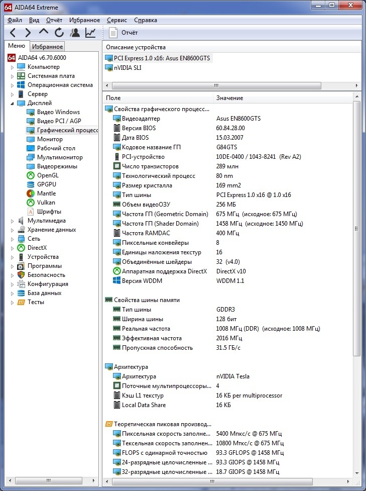This screenshot has height=491, width=366.
Task: Click the Значение column header
Action: click(229, 98)
